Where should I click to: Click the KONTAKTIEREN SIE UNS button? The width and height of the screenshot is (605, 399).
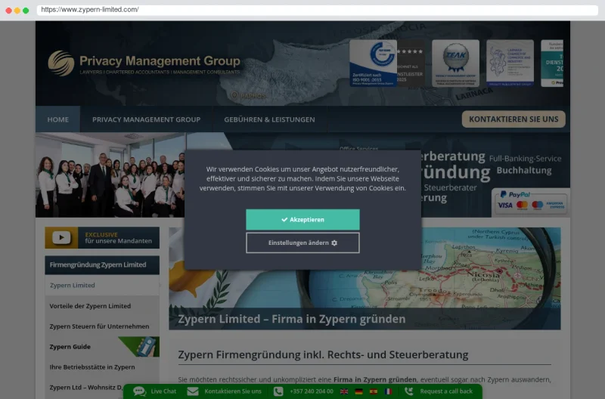[x=513, y=119]
